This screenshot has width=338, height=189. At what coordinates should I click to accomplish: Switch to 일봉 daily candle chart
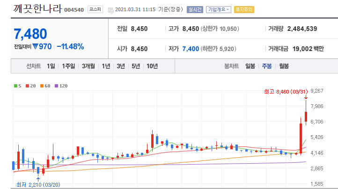point(250,66)
